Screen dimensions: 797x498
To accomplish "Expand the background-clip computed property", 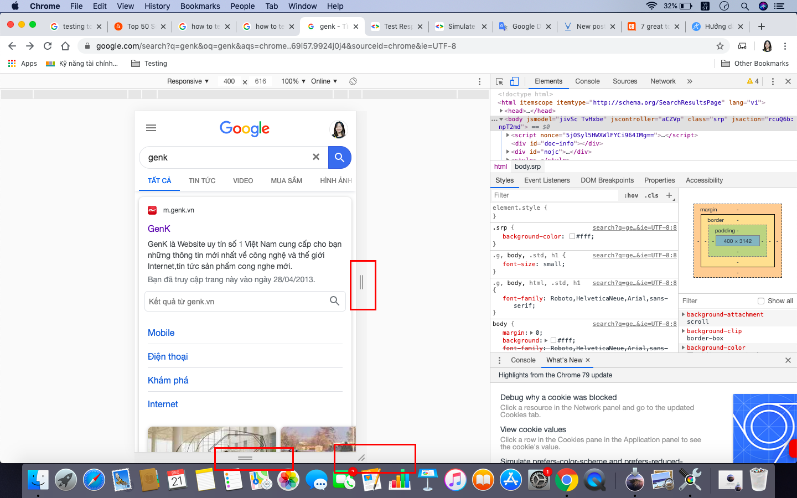I will point(684,331).
